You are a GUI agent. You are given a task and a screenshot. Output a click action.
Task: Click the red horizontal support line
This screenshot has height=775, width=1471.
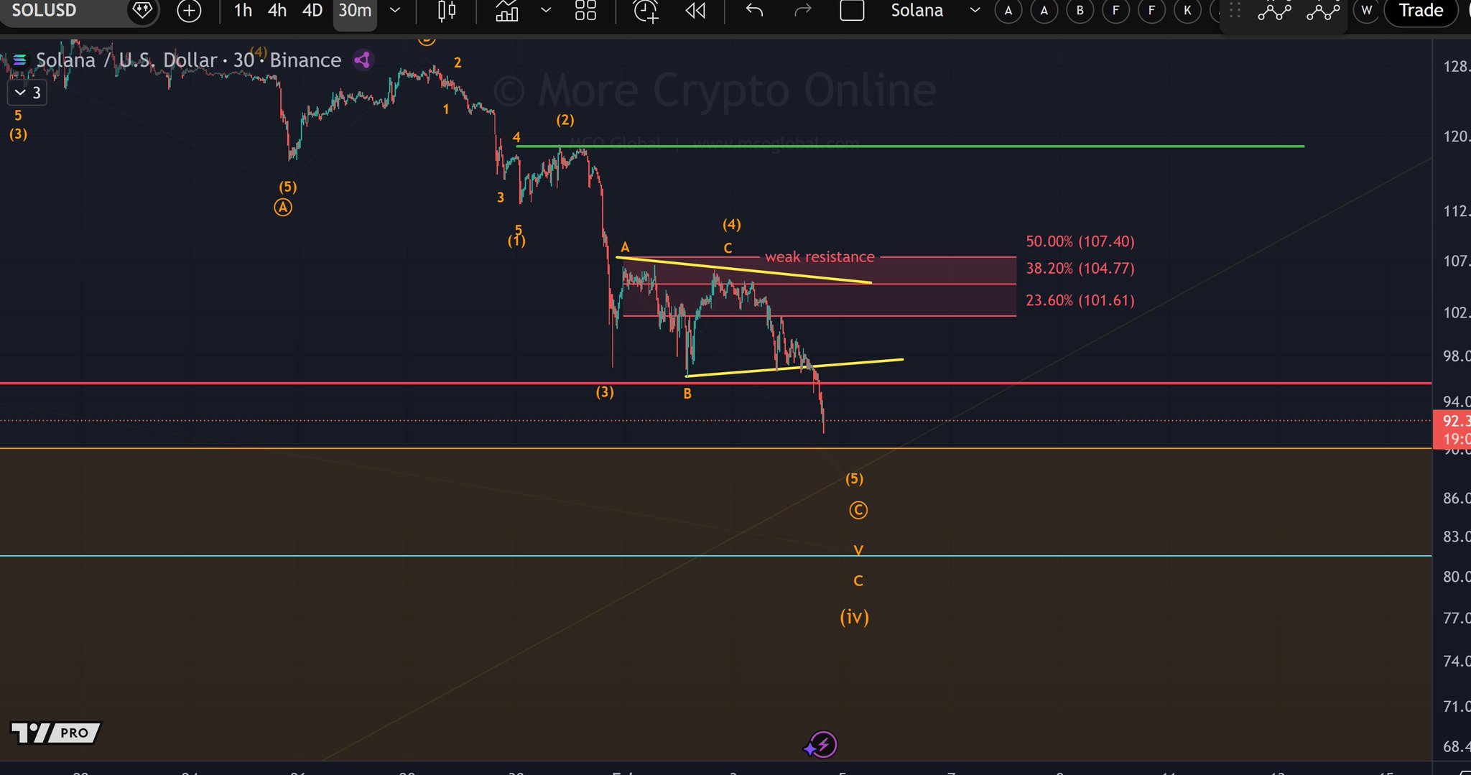pos(359,384)
